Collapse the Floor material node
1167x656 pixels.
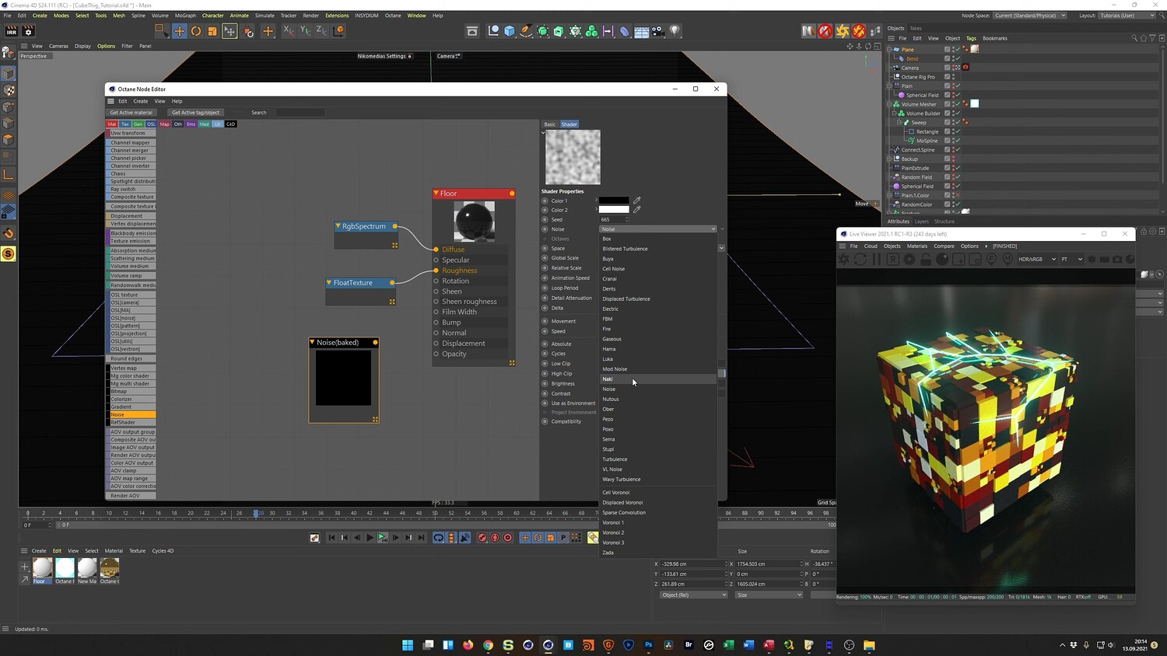436,194
